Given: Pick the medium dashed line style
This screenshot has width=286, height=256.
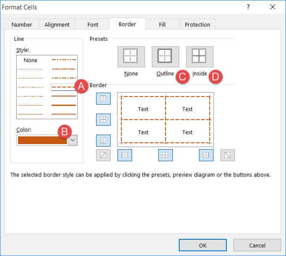Looking at the screenshot, I should [x=63, y=87].
